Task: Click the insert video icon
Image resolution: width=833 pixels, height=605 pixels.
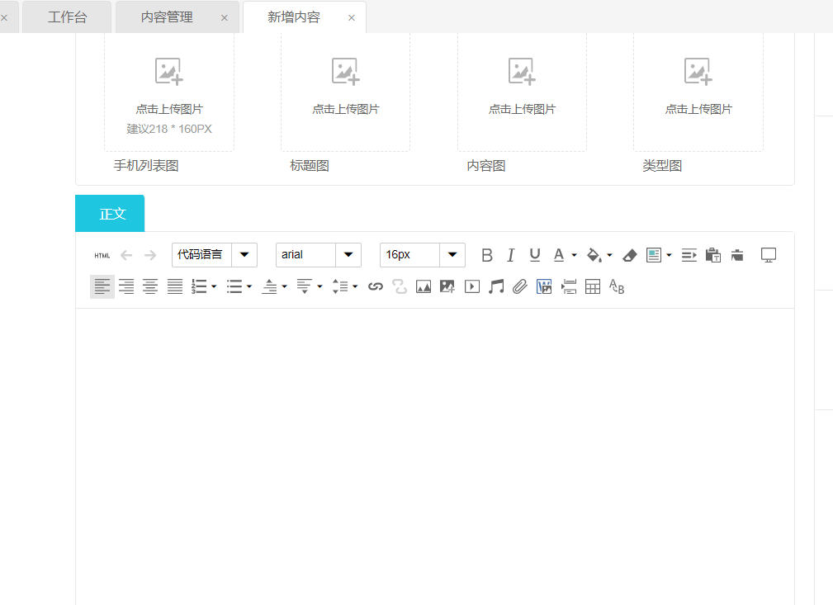Action: (x=471, y=287)
